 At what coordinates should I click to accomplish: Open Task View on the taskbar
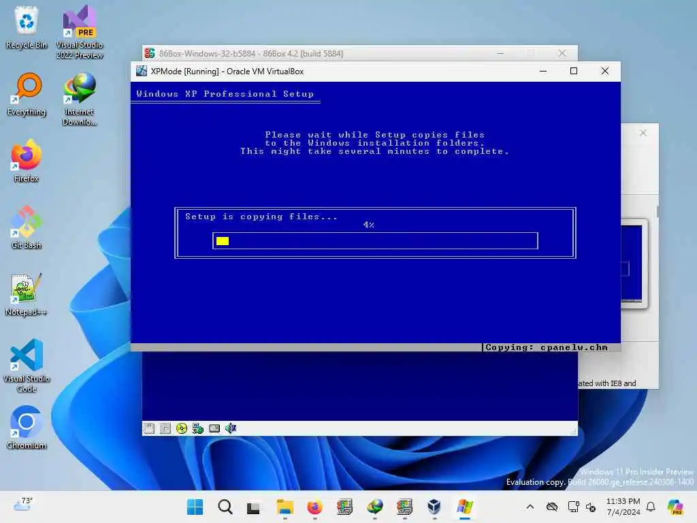click(254, 507)
